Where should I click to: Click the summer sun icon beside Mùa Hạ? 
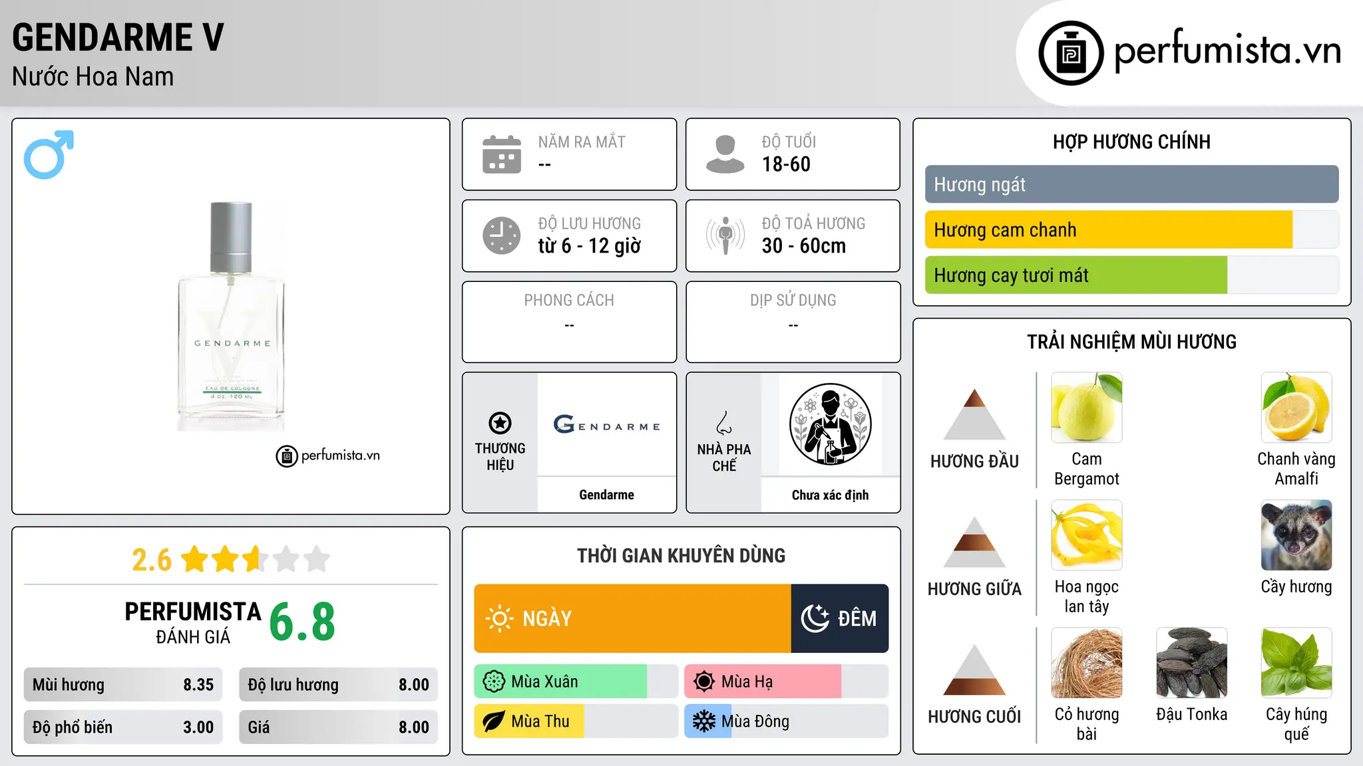pyautogui.click(x=704, y=682)
